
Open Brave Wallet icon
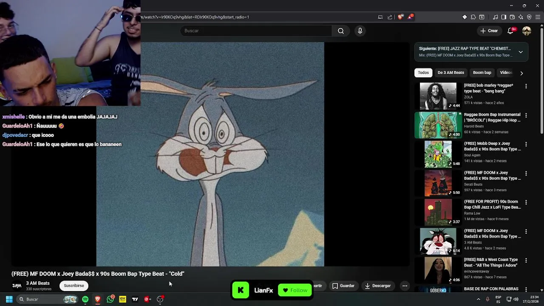[512, 17]
